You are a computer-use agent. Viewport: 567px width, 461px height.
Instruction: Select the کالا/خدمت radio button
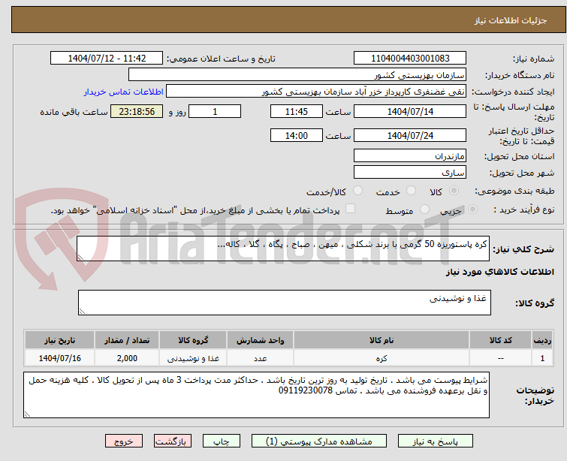(358, 191)
